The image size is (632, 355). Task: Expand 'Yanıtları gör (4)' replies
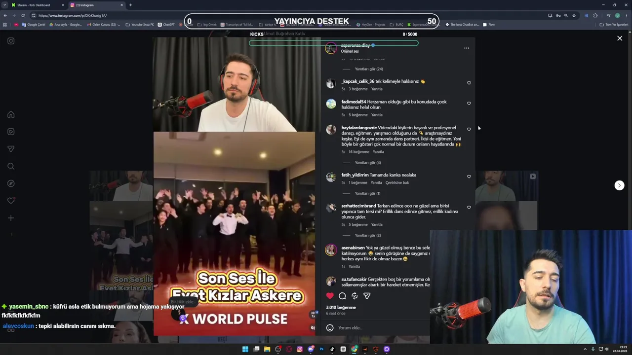368,163
